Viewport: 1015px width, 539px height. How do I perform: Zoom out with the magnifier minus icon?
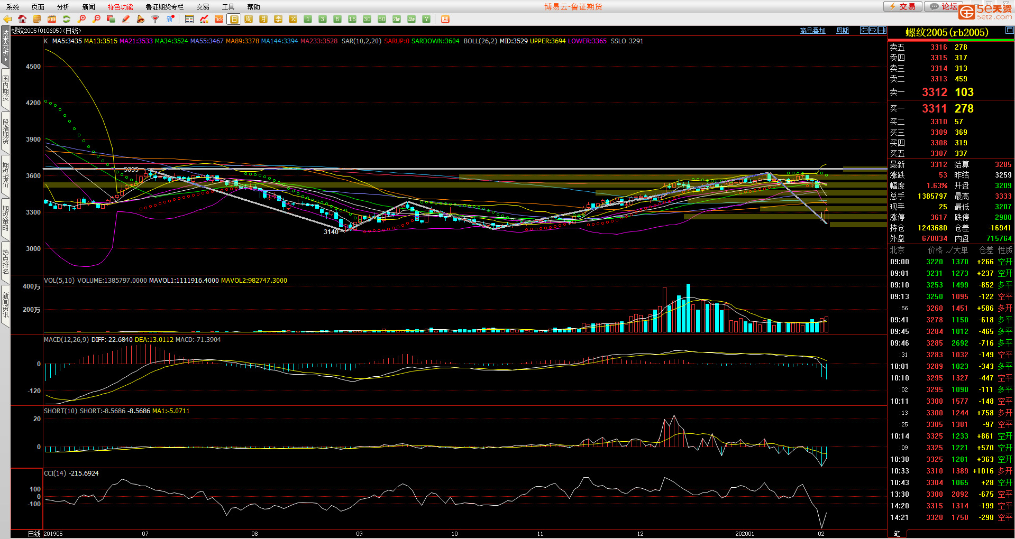click(96, 19)
